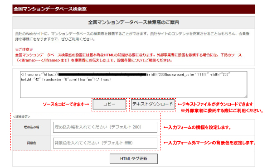Click the 埋め込み幅 row label
This screenshot has height=168, width=272.
click(x=31, y=127)
